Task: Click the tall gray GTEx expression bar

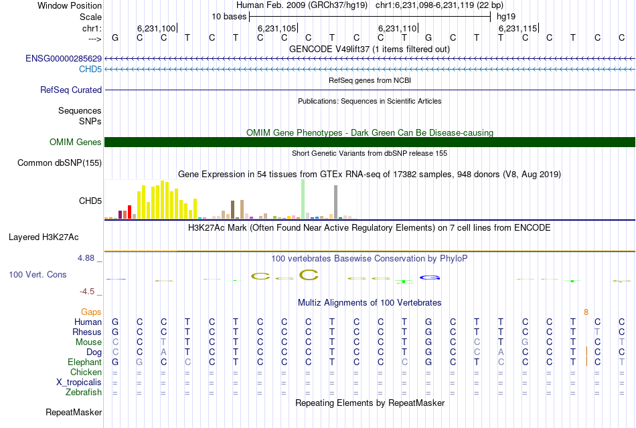Action: (335, 202)
